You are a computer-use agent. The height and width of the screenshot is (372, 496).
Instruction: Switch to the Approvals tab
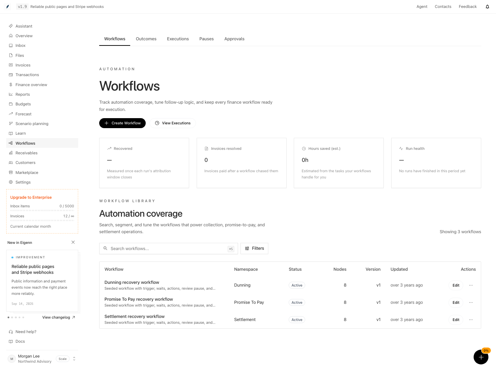pos(234,39)
